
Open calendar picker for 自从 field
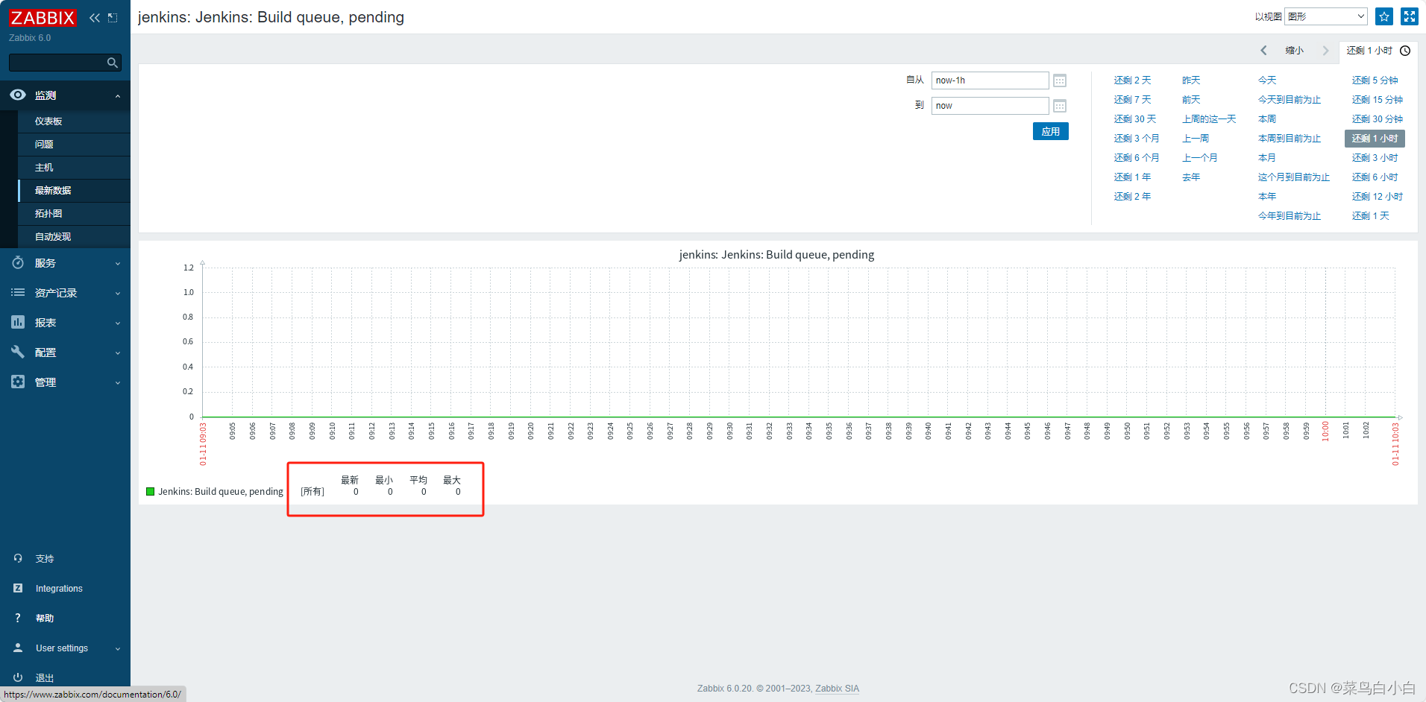tap(1060, 80)
